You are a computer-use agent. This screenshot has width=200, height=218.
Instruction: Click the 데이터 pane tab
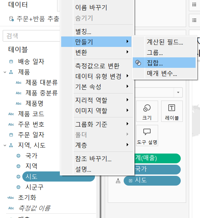tap(18, 5)
